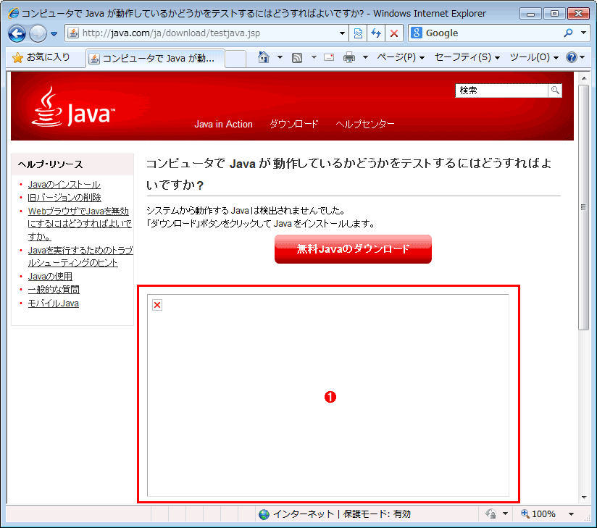Open the モバイルJava link
The width and height of the screenshot is (597, 528).
54,303
